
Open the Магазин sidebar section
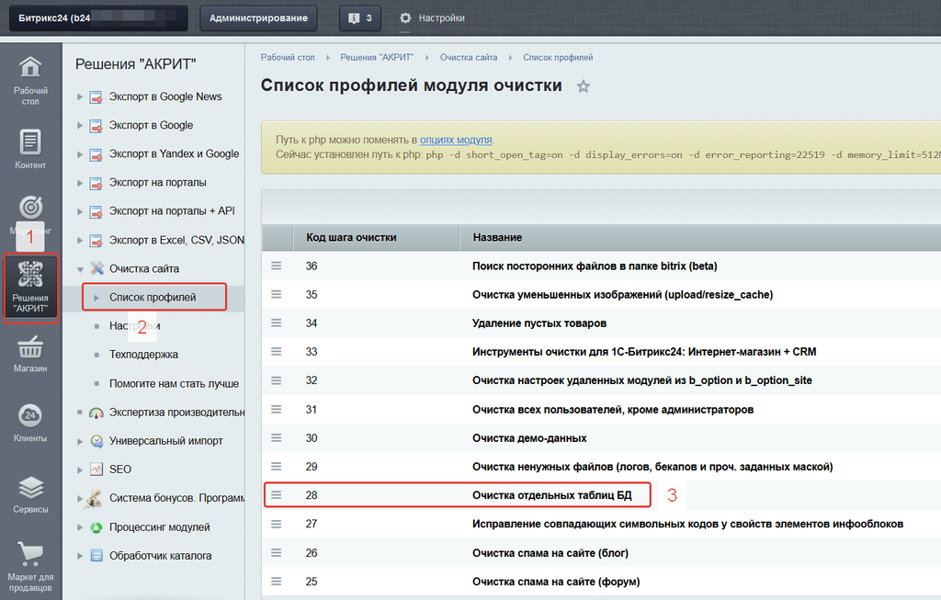point(30,354)
